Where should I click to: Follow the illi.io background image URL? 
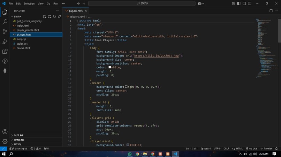coord(157,56)
